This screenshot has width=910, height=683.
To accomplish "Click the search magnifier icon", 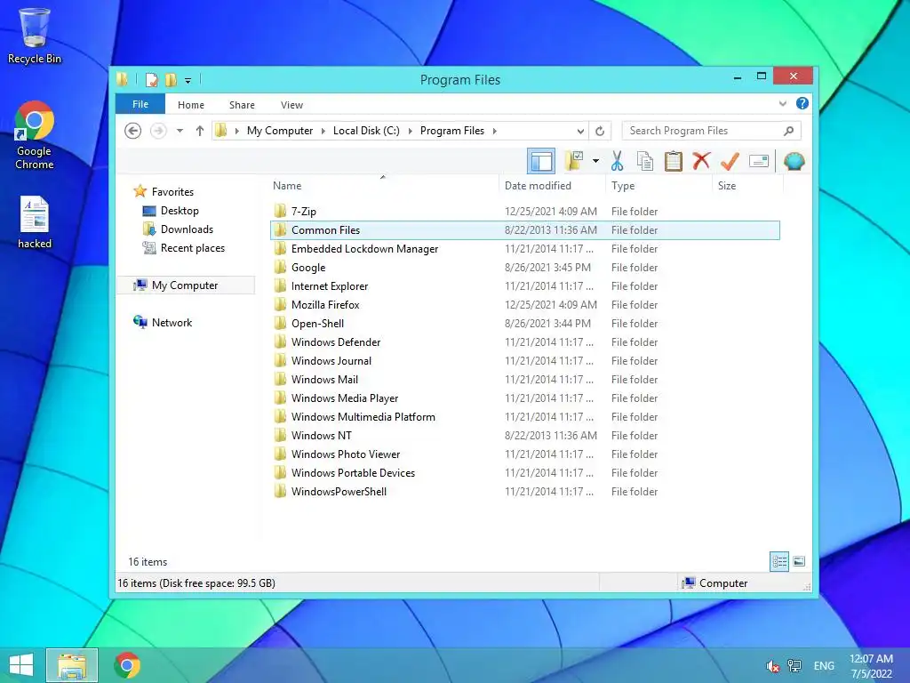I will click(788, 131).
